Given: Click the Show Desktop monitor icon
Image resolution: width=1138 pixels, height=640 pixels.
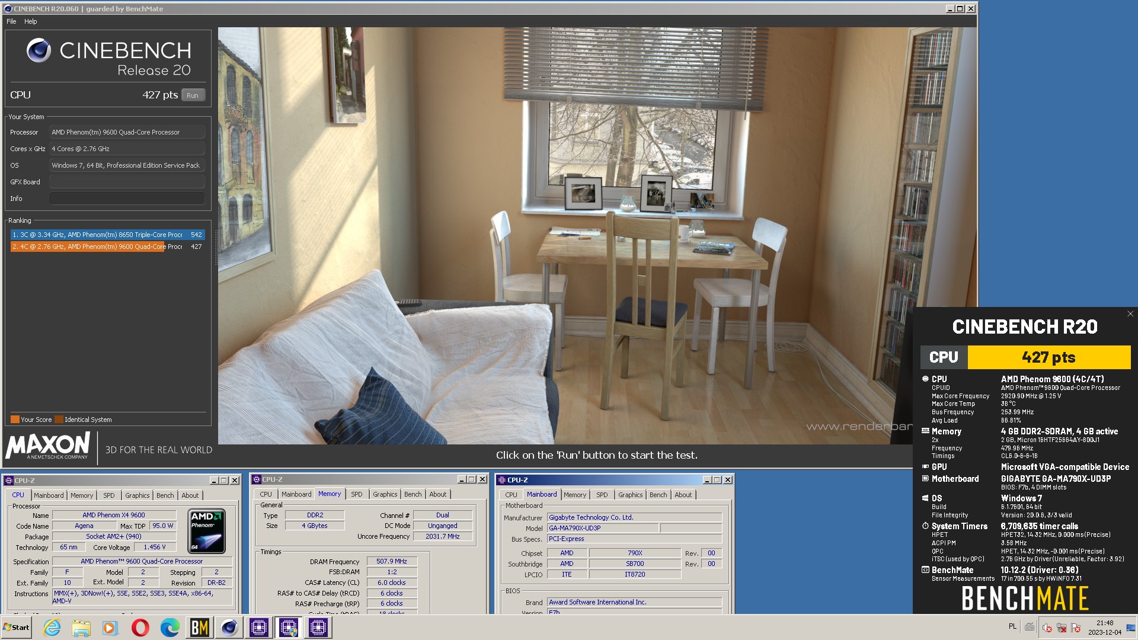Looking at the screenshot, I should point(1130,628).
